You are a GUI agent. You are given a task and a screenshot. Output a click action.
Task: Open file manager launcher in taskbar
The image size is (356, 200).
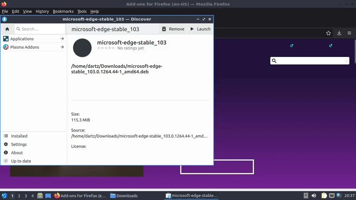(40, 196)
